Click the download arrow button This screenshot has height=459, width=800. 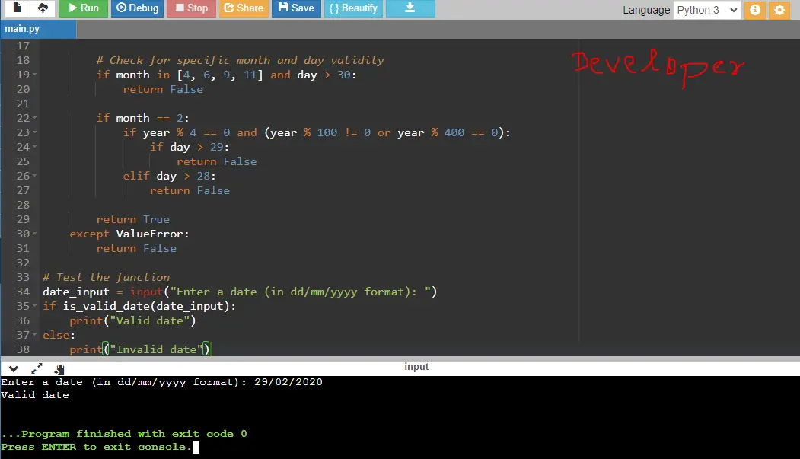pyautogui.click(x=410, y=8)
